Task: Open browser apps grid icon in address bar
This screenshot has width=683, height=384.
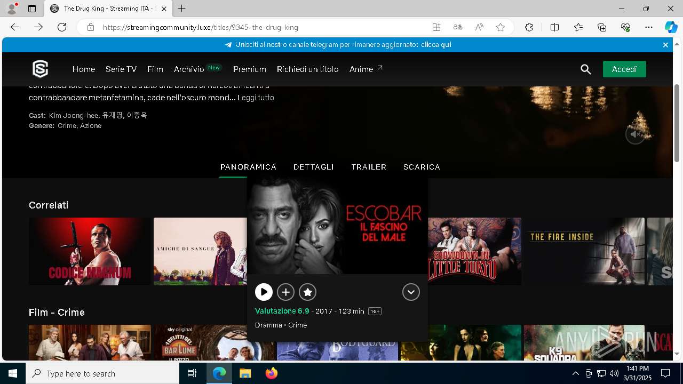Action: point(436,27)
